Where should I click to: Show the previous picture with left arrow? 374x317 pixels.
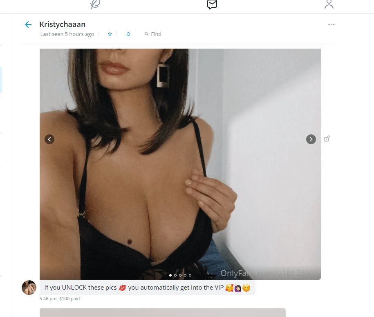coord(49,139)
